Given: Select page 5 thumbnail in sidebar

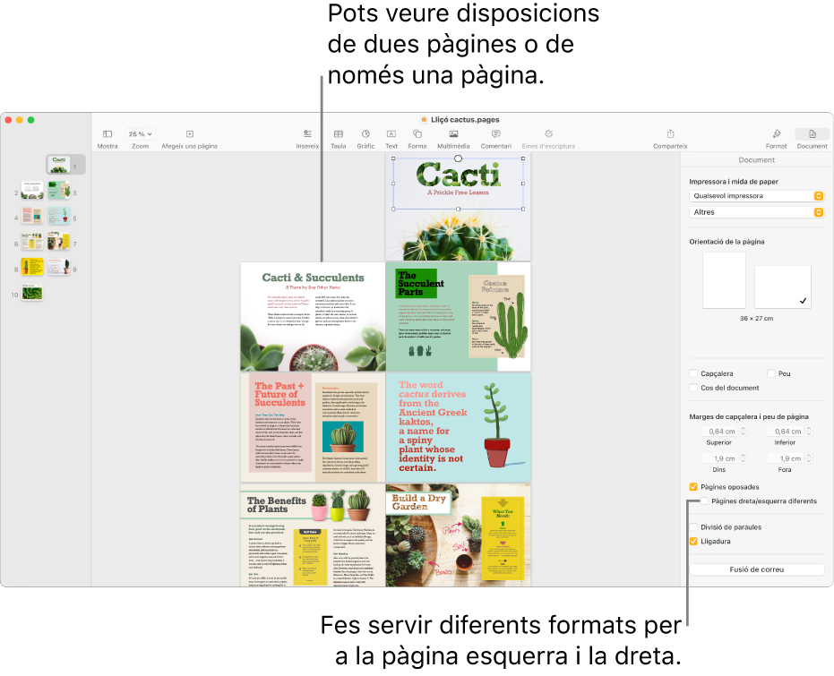Looking at the screenshot, I should pos(59,215).
